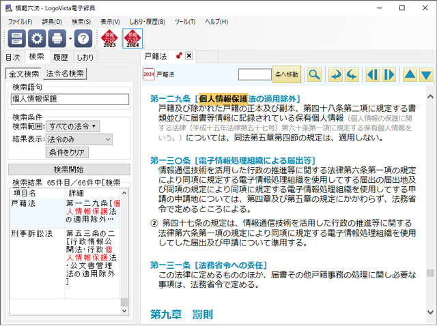The height and width of the screenshot is (326, 437).
Task: Click the 詳細 column header
Action: click(x=93, y=193)
